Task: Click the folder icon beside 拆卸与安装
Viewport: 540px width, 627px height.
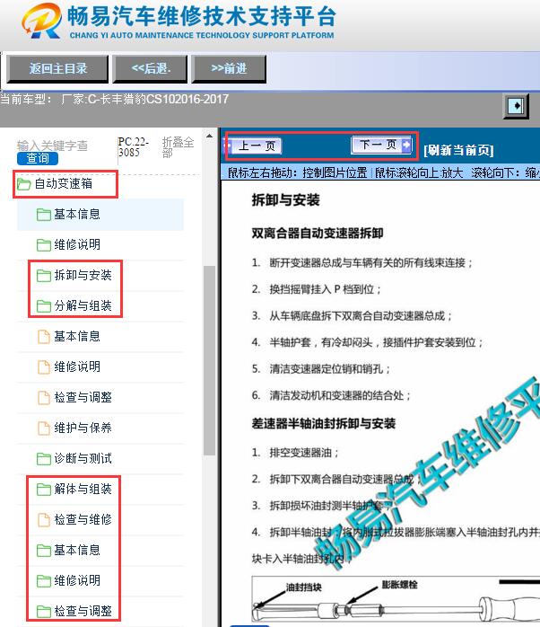Action: tap(44, 275)
